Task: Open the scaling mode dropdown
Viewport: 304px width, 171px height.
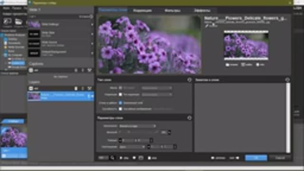Action: pyautogui.click(x=137, y=126)
